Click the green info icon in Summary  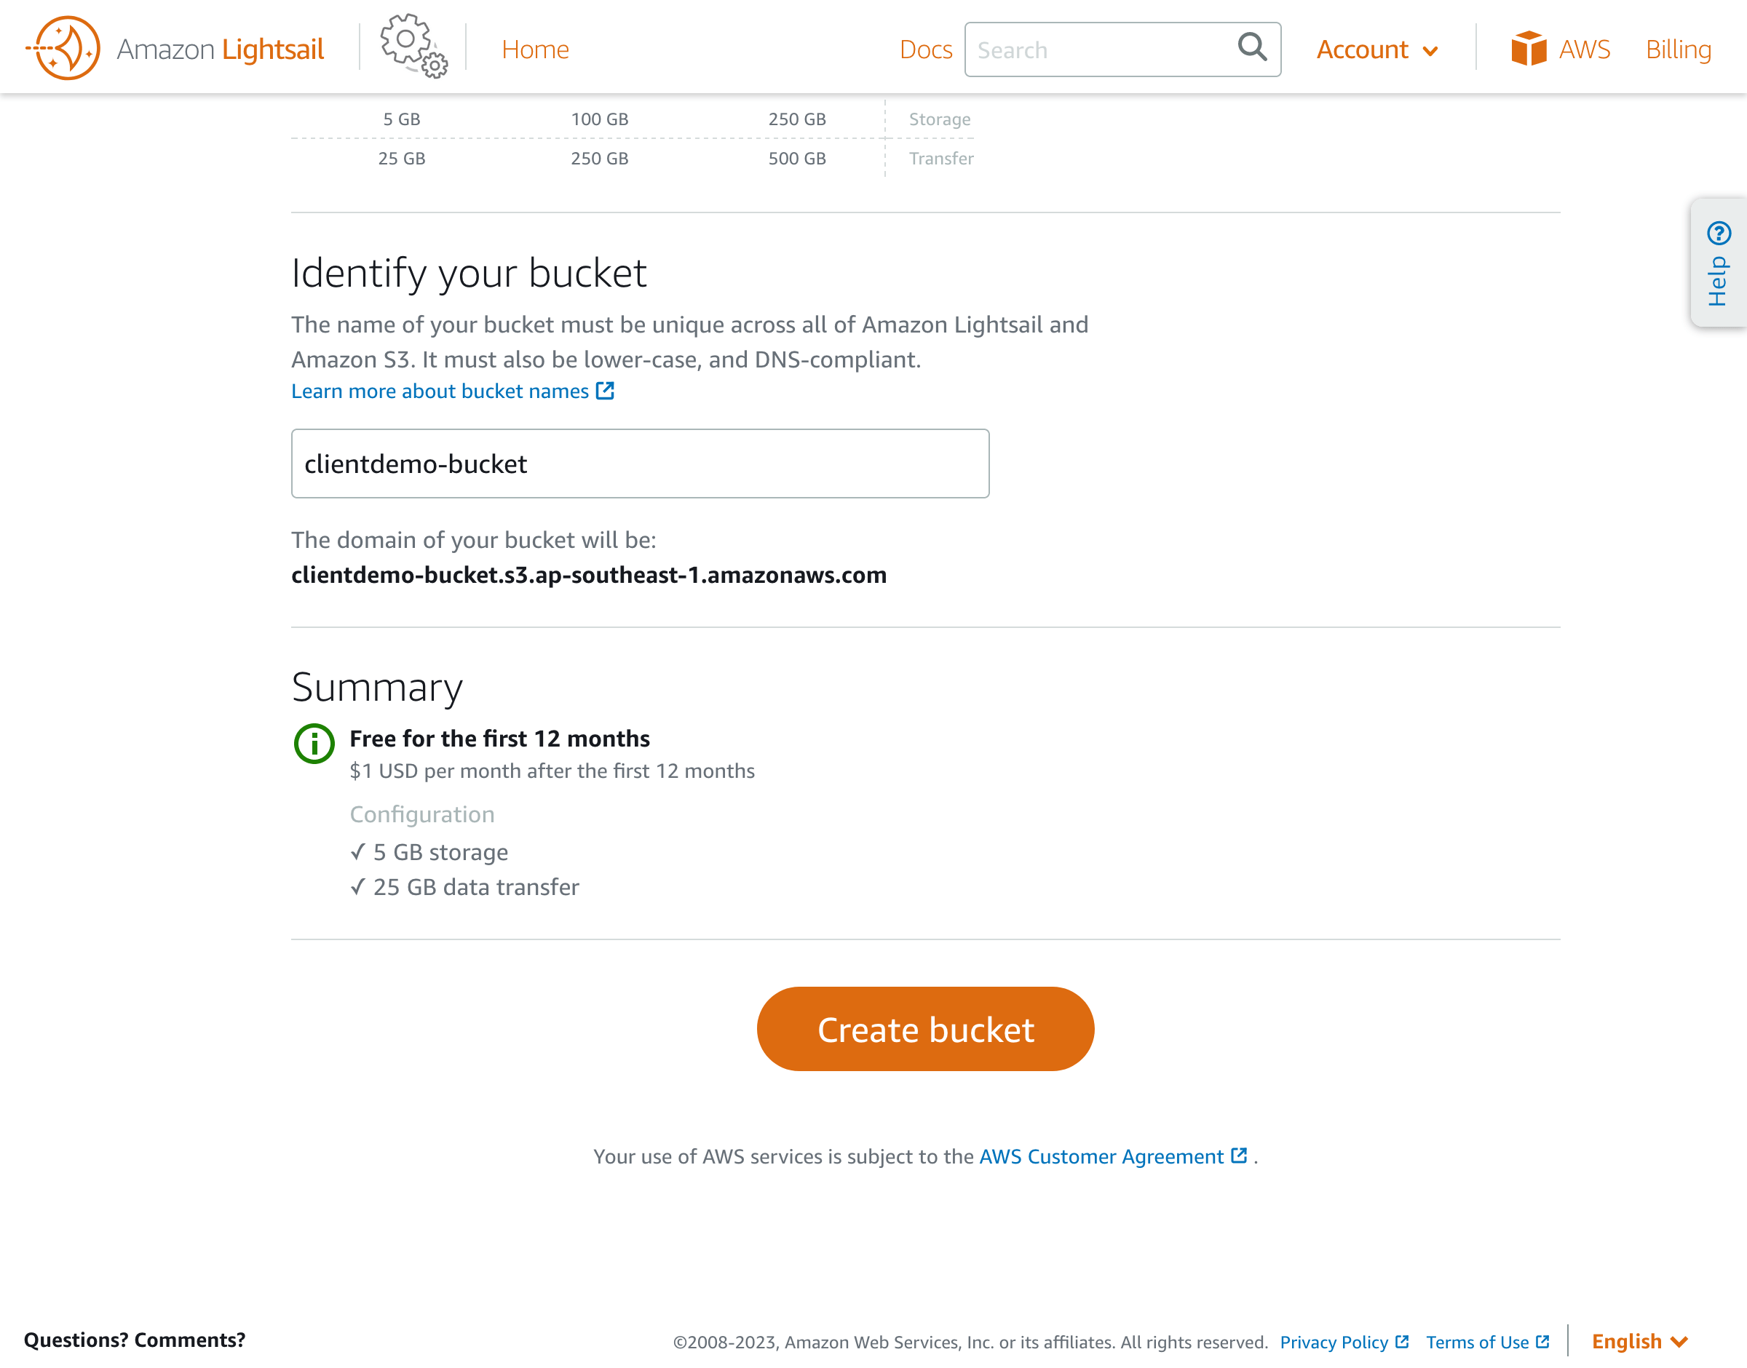(x=314, y=744)
